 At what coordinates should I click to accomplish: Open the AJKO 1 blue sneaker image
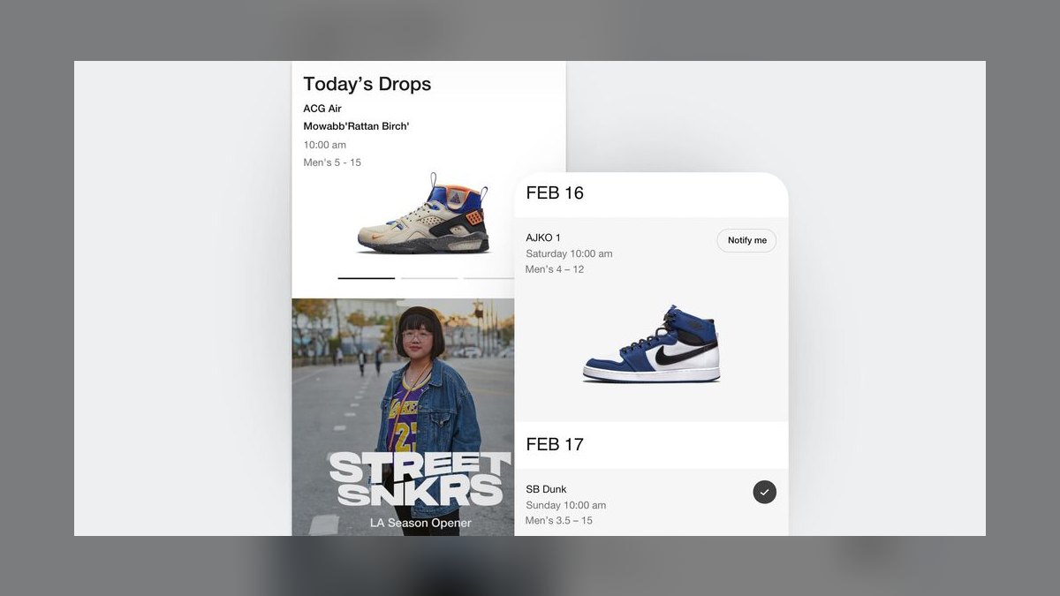[x=652, y=343]
